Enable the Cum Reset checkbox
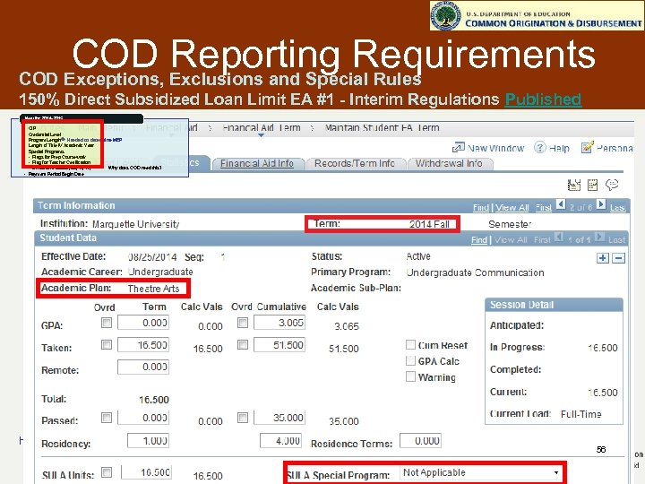645x484 pixels. 410,344
